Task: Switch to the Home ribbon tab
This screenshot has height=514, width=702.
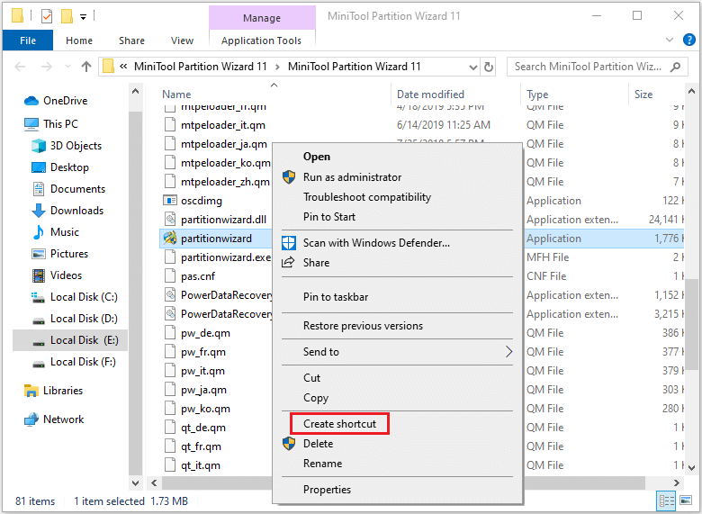Action: click(x=79, y=41)
